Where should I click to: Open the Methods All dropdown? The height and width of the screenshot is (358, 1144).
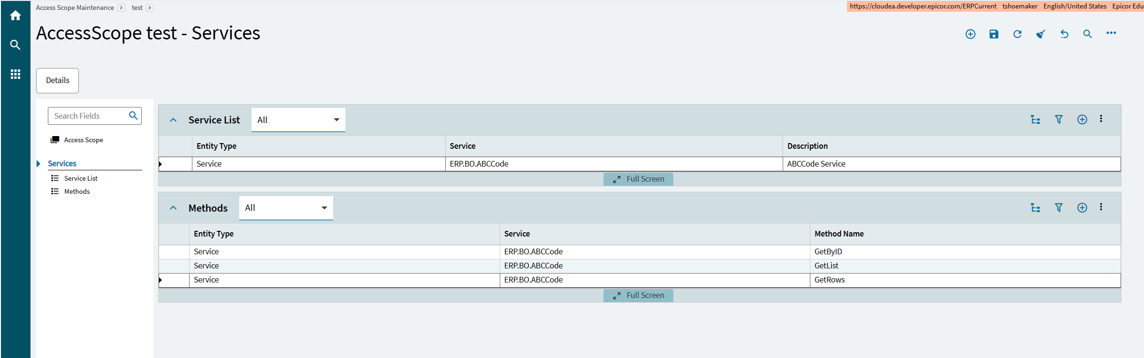pyautogui.click(x=286, y=208)
